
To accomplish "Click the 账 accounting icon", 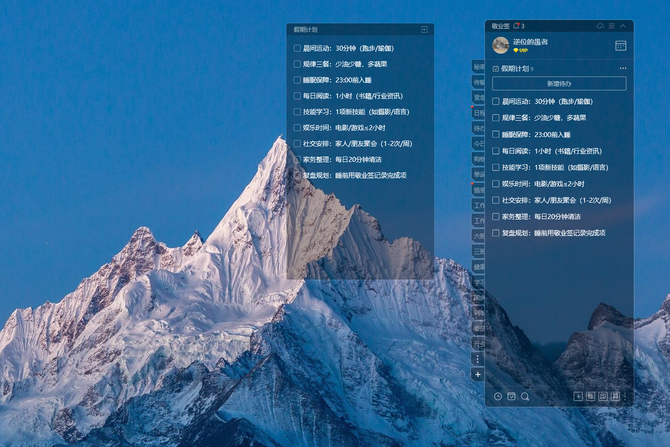I will [591, 396].
